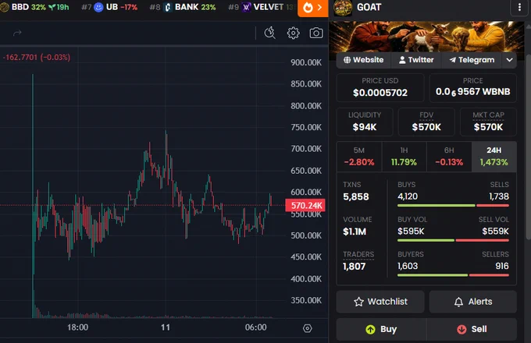Click the BBD token logo
The image size is (531, 343).
pos(5,7)
